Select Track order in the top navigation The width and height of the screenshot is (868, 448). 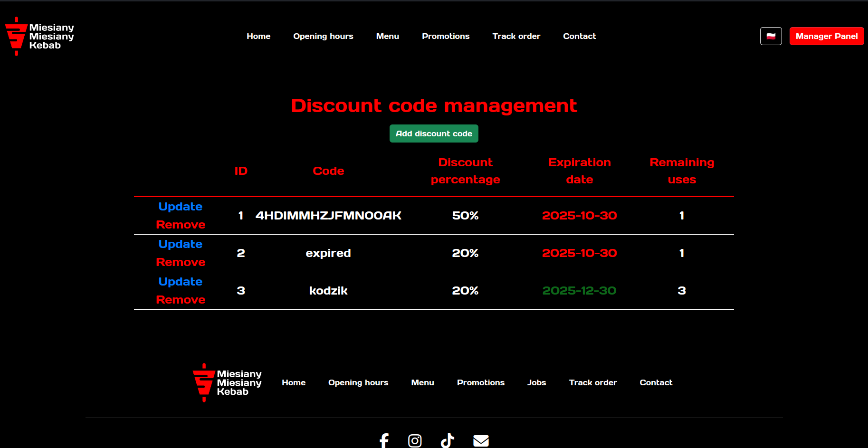tap(516, 36)
